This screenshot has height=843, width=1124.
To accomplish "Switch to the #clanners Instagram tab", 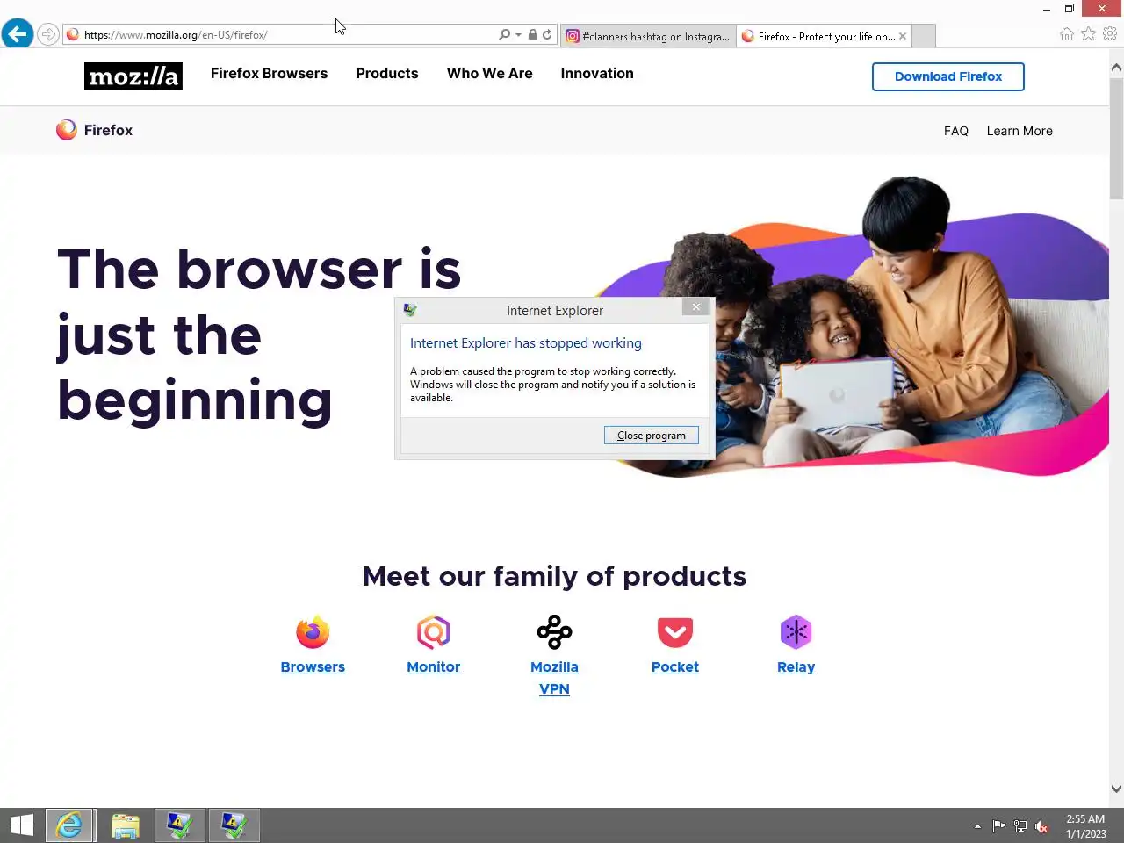I will point(648,36).
